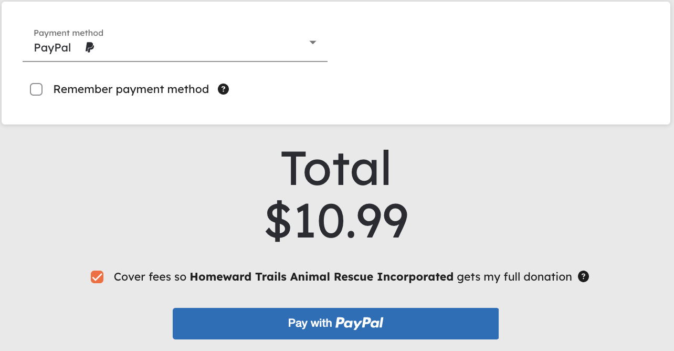Click the PayPal logo beside the selected method
This screenshot has width=674, height=351.
pos(90,48)
